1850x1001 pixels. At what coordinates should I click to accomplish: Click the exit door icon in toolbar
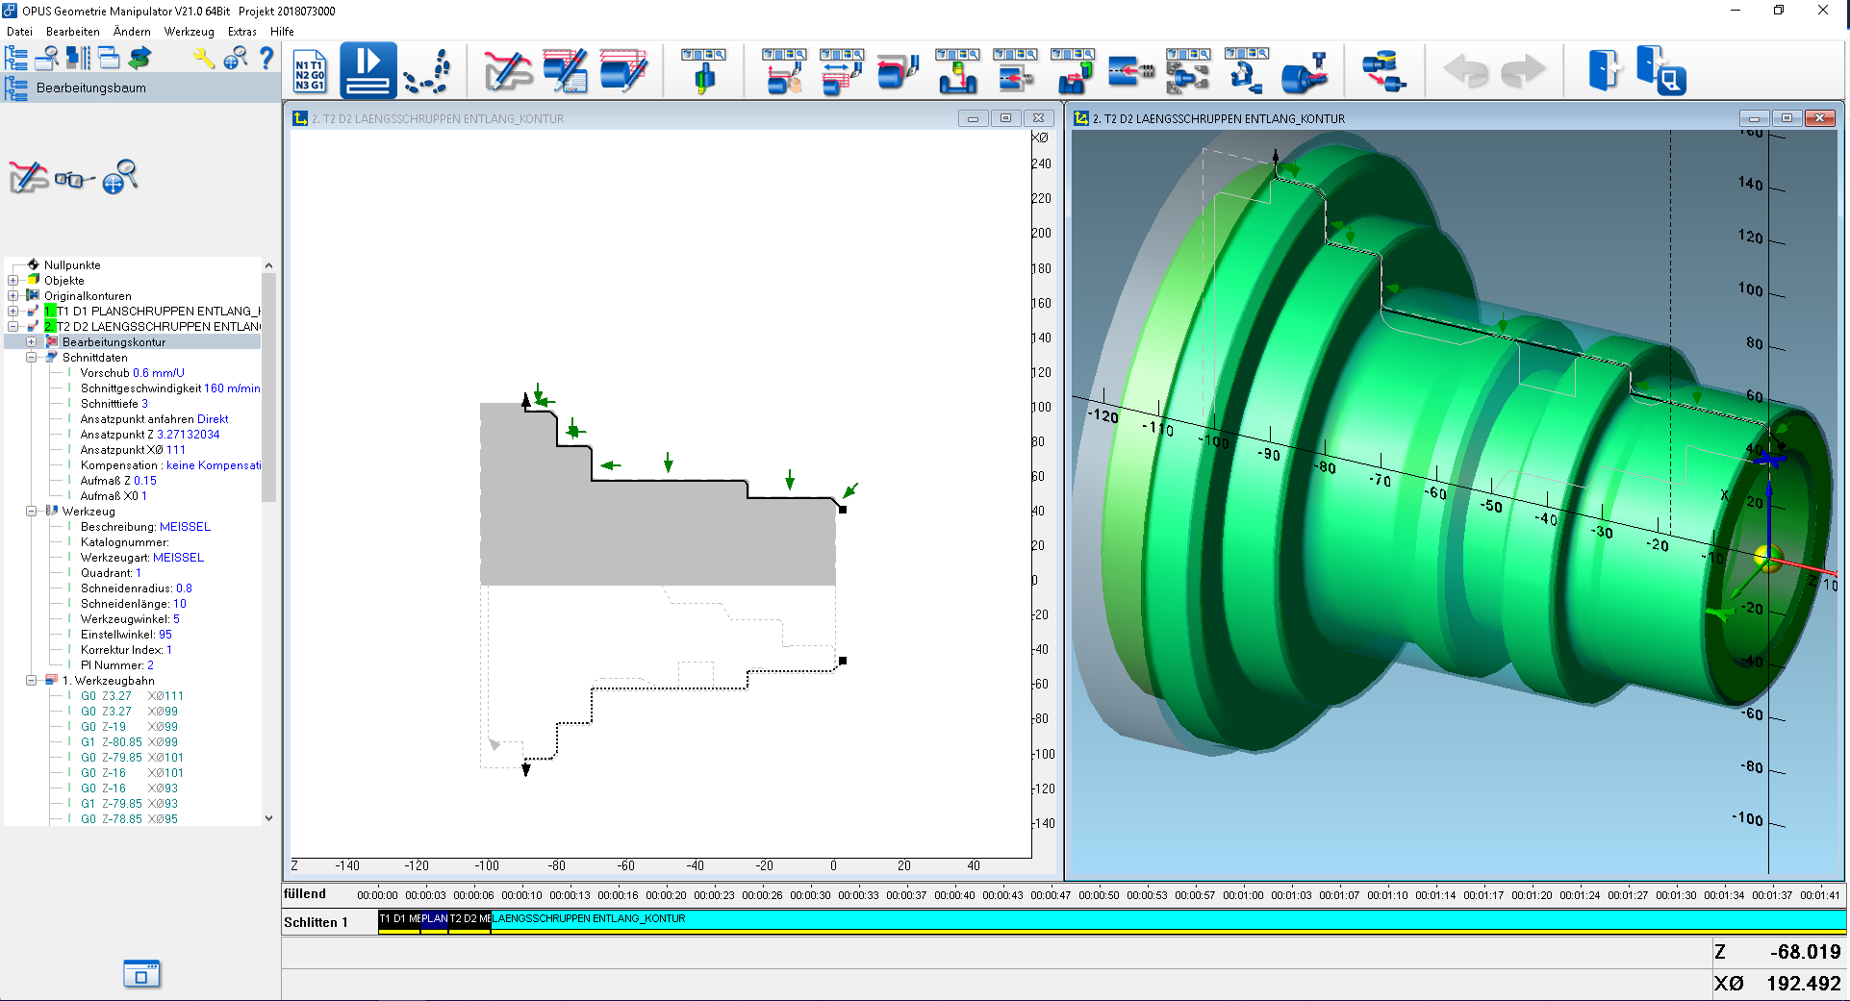pos(1603,70)
